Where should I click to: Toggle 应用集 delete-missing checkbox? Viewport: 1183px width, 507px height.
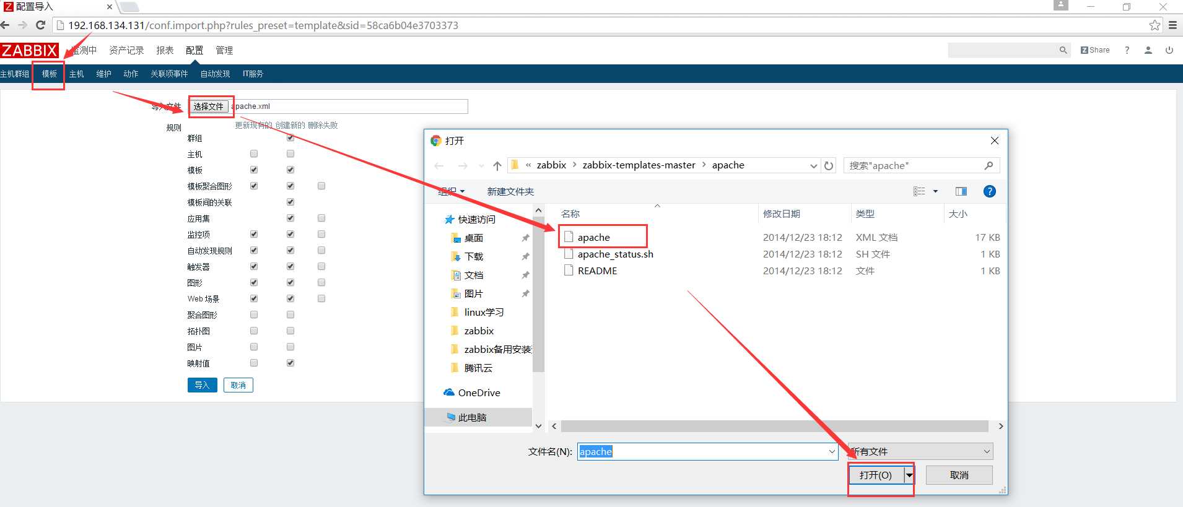point(321,218)
